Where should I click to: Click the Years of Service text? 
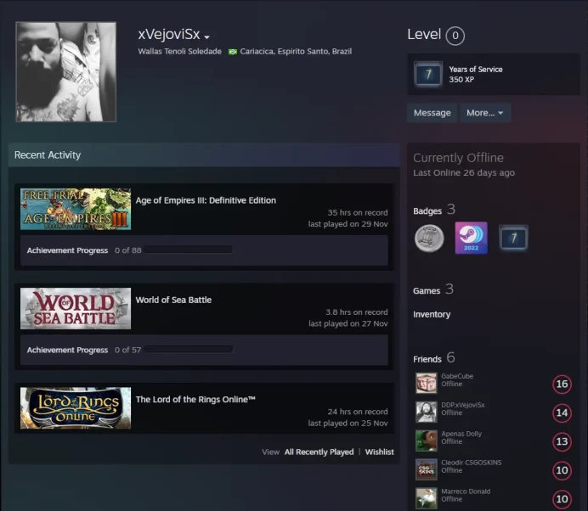[x=476, y=70]
